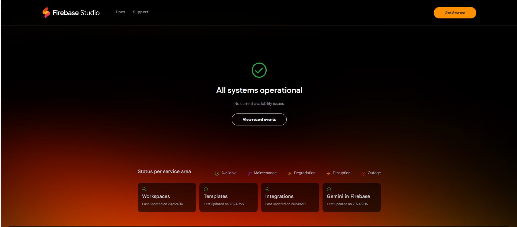This screenshot has width=517, height=227.
Task: Click "Last updated on 2025/4/10" text
Action: [162, 204]
